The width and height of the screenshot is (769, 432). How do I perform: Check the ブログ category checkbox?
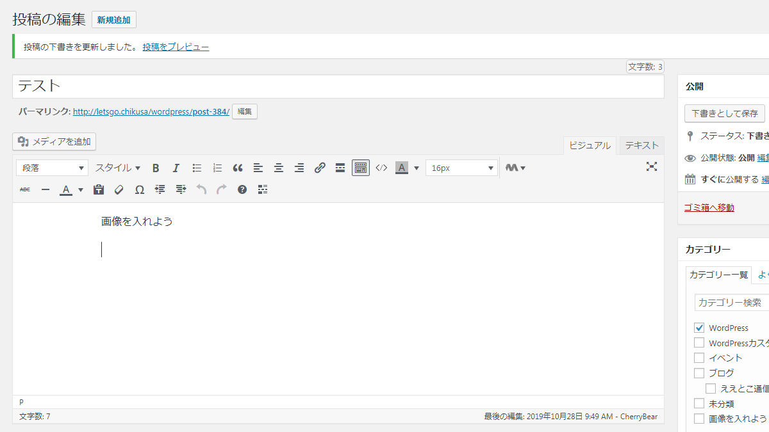(699, 372)
